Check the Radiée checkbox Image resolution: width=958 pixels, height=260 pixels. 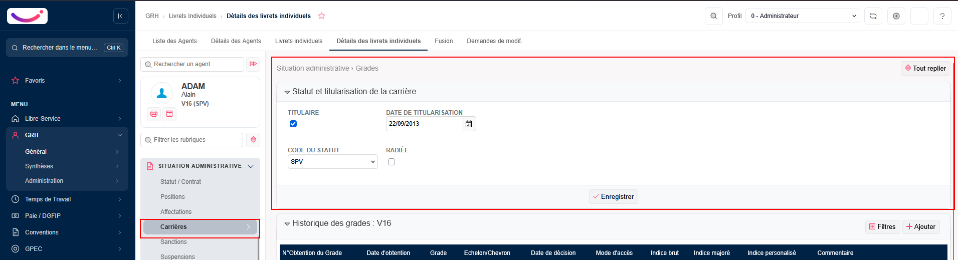pos(392,162)
